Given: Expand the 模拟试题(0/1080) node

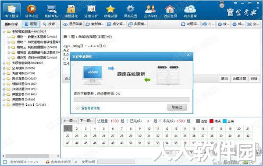Looking at the screenshot, I should tap(4, 84).
